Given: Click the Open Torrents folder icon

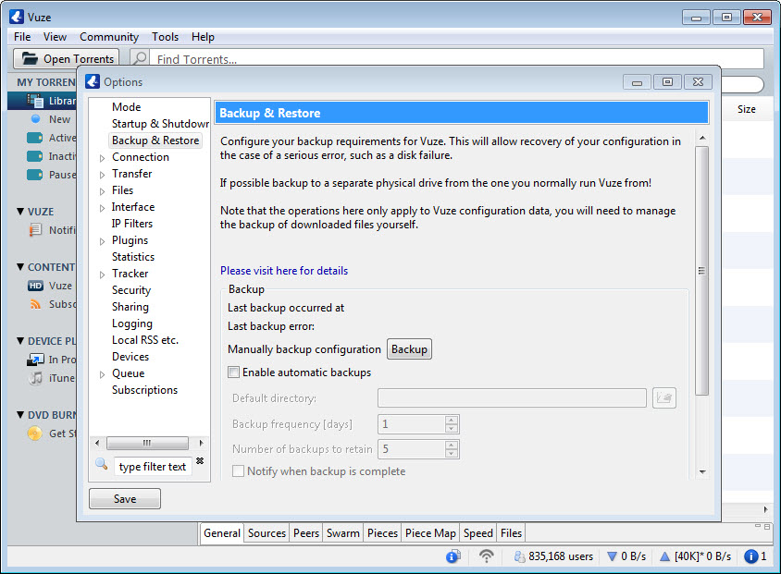Looking at the screenshot, I should (30, 58).
